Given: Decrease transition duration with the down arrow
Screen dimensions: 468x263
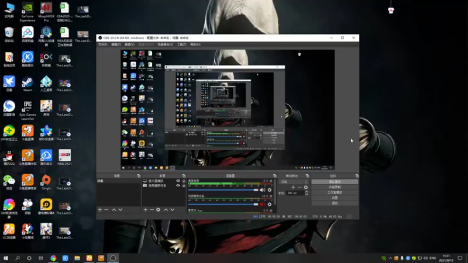Looking at the screenshot, I should point(306,195).
